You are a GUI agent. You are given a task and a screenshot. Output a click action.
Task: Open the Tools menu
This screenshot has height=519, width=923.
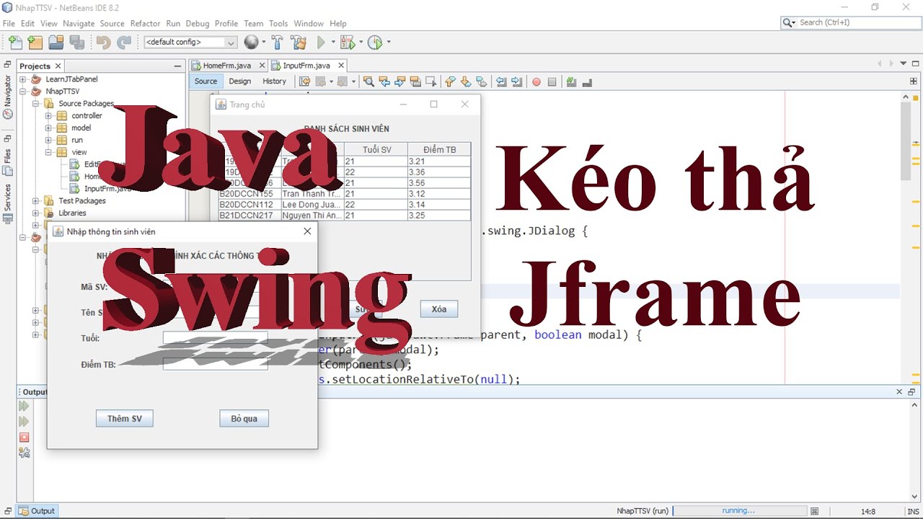(x=278, y=23)
